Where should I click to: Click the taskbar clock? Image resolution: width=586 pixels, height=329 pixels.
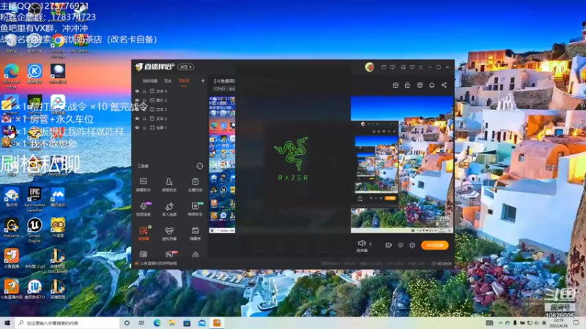(558, 323)
